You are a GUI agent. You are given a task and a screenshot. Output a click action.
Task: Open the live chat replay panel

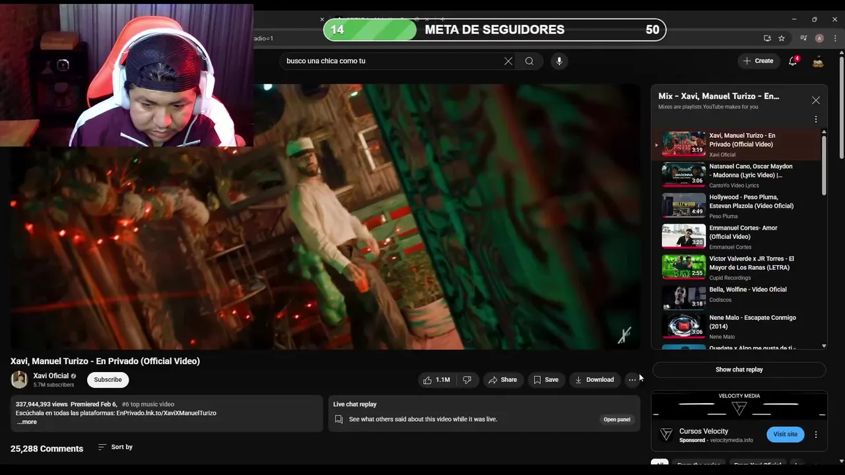click(x=617, y=419)
